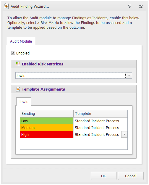The height and width of the screenshot is (185, 149).
Task: Select the Medium row template cell
Action: tap(101, 128)
